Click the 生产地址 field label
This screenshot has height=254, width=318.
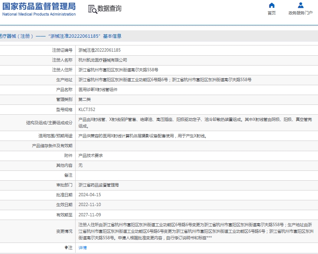click(x=64, y=80)
